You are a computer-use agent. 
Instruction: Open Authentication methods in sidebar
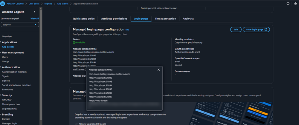pos(14,72)
